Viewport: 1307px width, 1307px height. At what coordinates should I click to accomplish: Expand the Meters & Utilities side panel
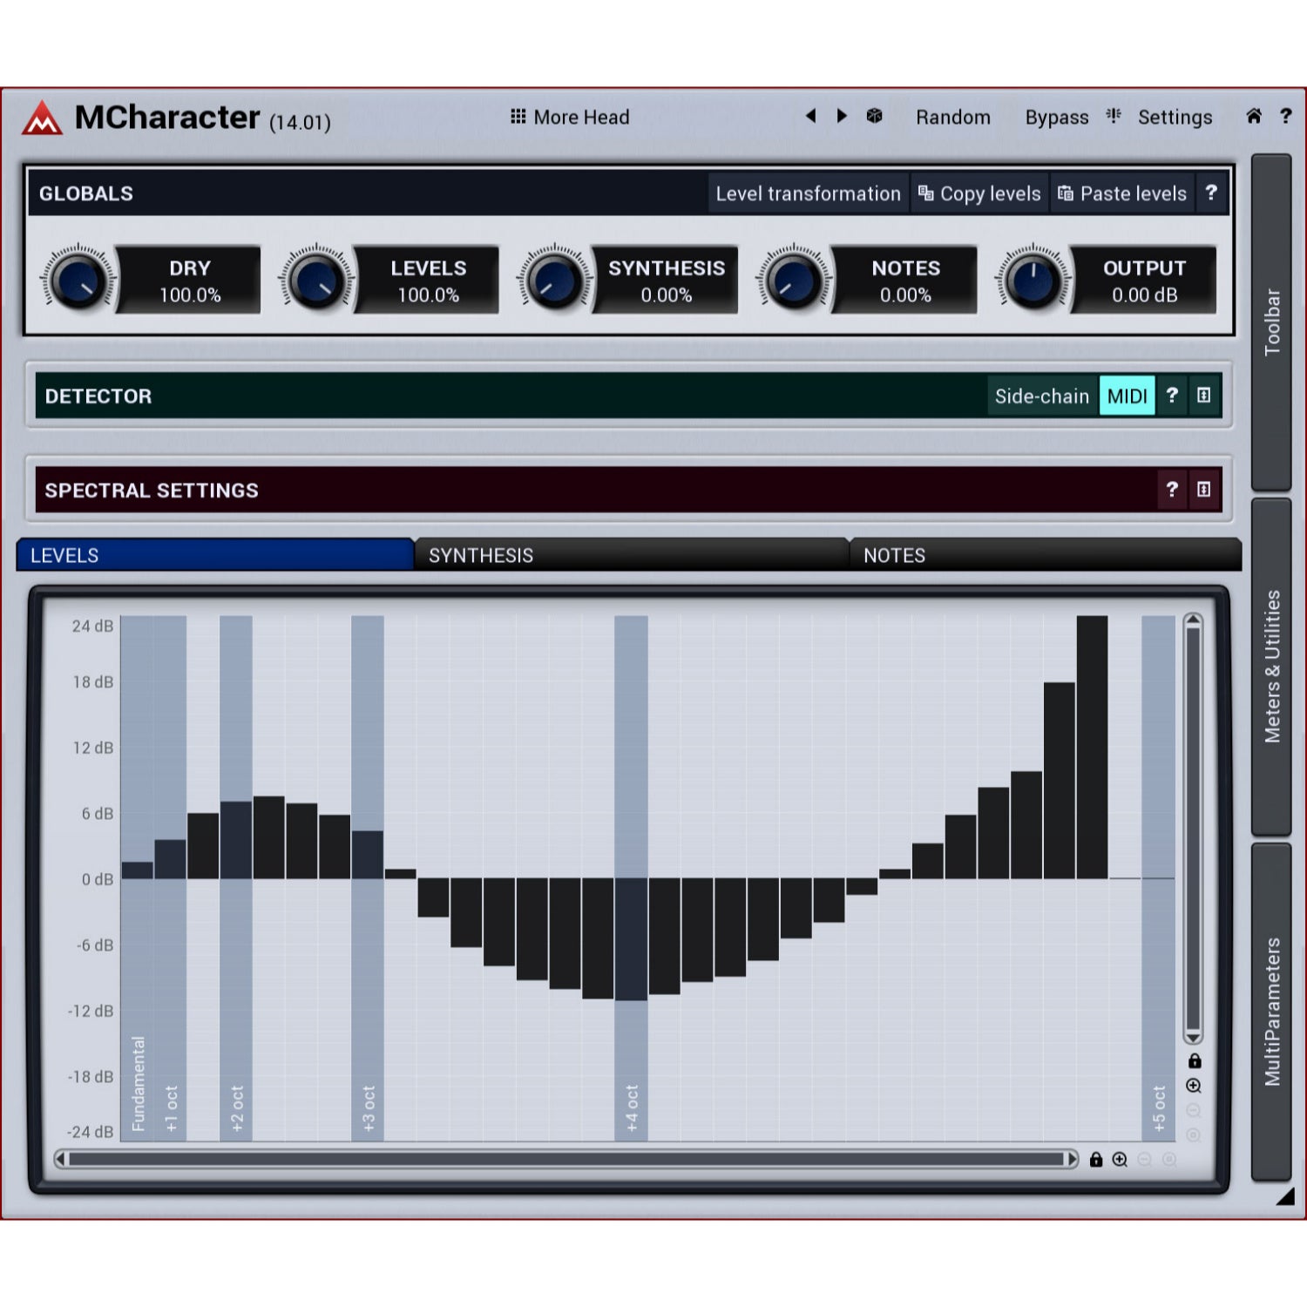1271,667
